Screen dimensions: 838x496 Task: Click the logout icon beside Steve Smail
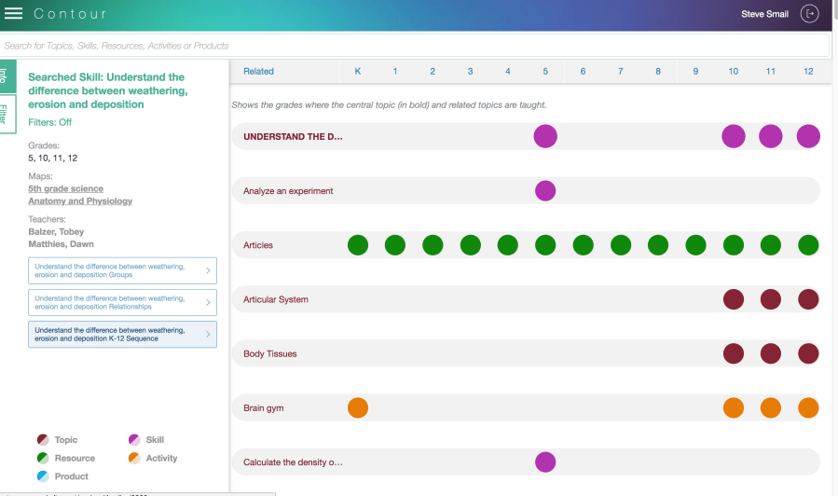[810, 14]
